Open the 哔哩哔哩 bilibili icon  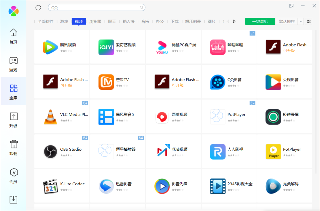[x=218, y=47]
